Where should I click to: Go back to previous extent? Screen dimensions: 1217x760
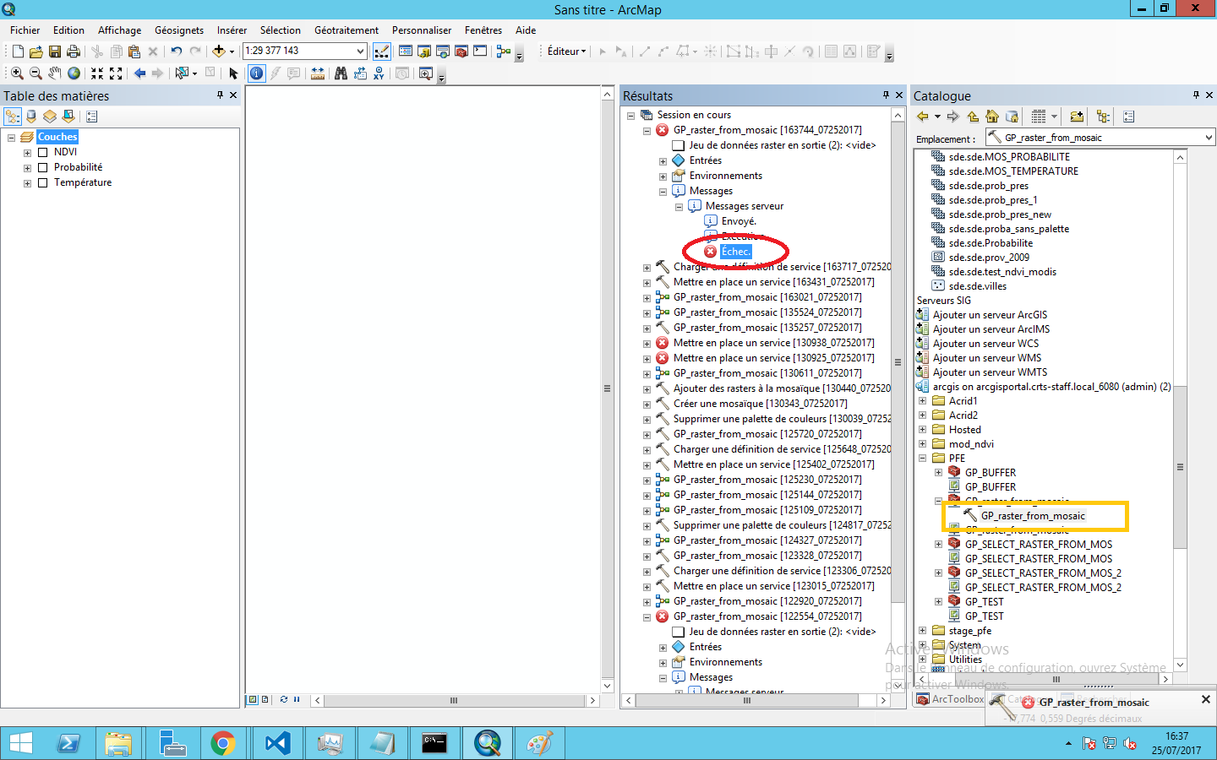tap(139, 73)
